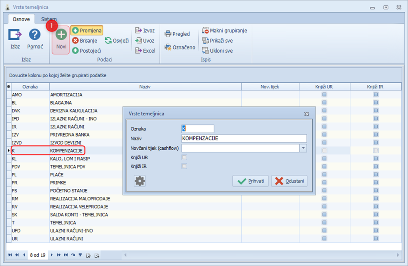The height and width of the screenshot is (266, 408).
Task: Toggle Knjiži UR checkbox in dialog
Action: [184, 157]
